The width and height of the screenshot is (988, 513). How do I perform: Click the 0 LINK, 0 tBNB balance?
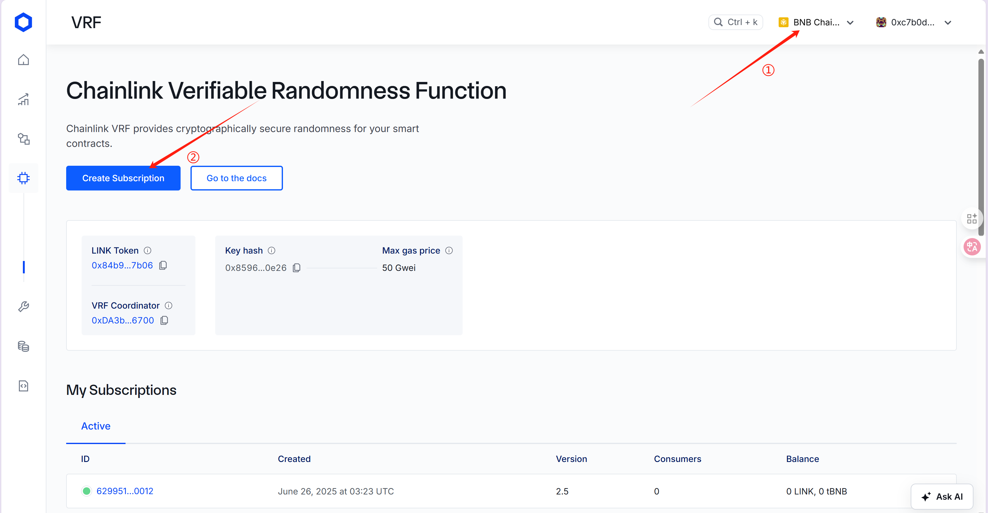point(817,491)
